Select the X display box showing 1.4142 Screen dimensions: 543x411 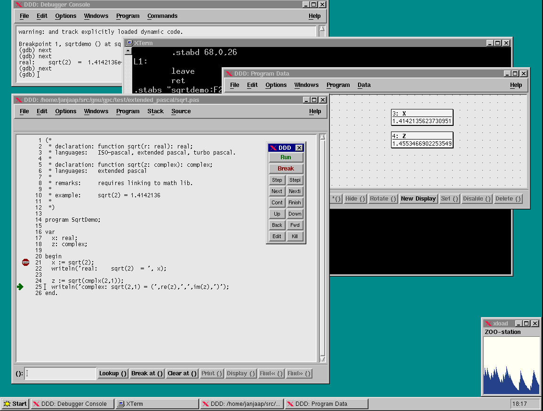click(x=422, y=117)
